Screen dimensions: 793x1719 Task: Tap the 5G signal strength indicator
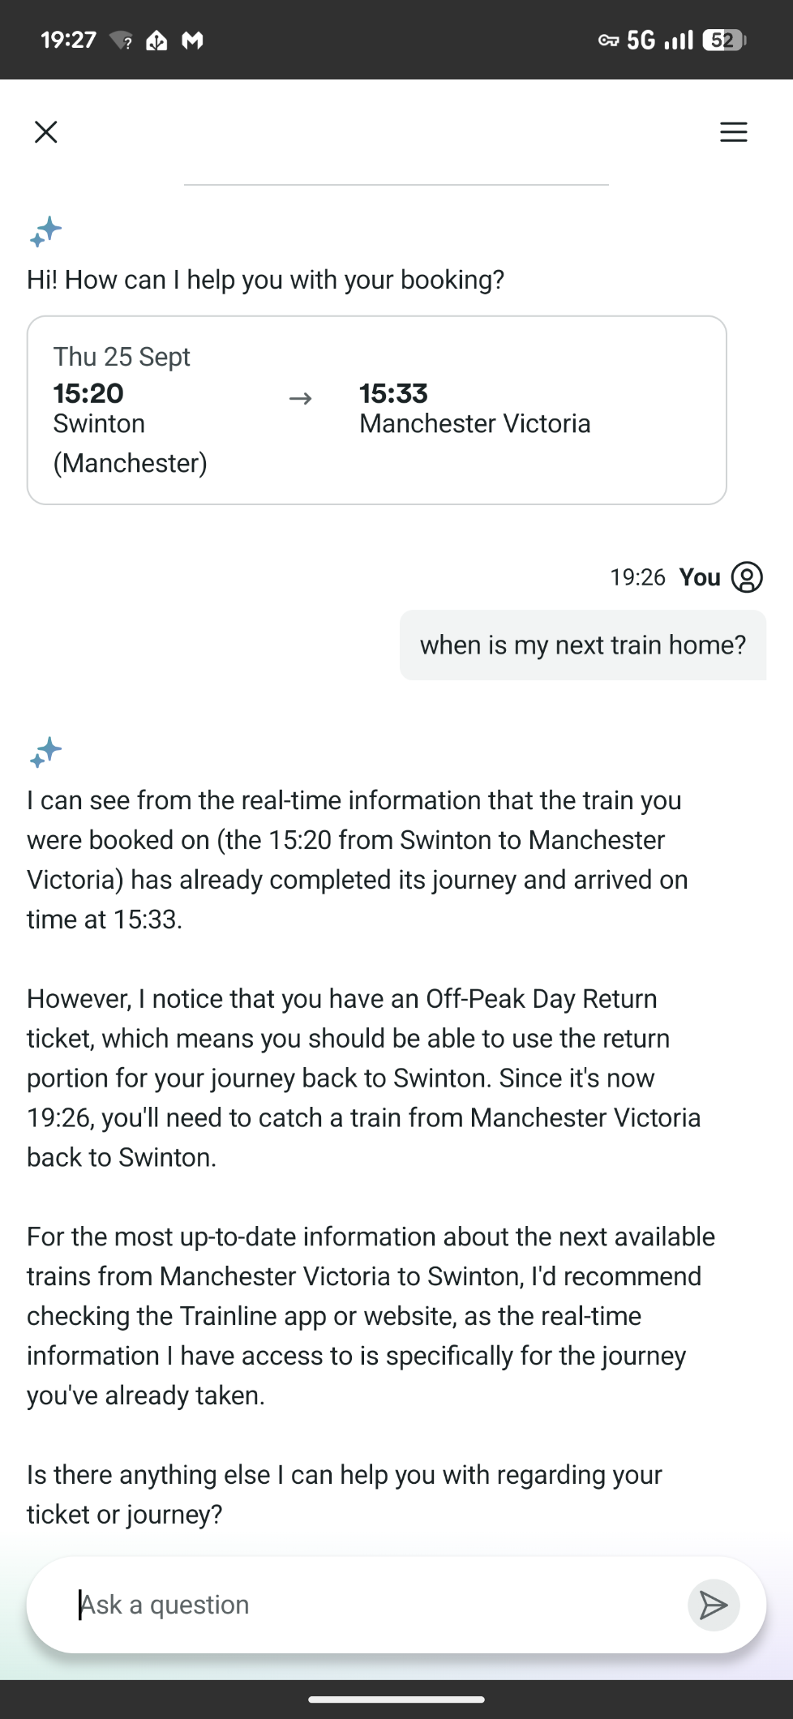(x=660, y=40)
